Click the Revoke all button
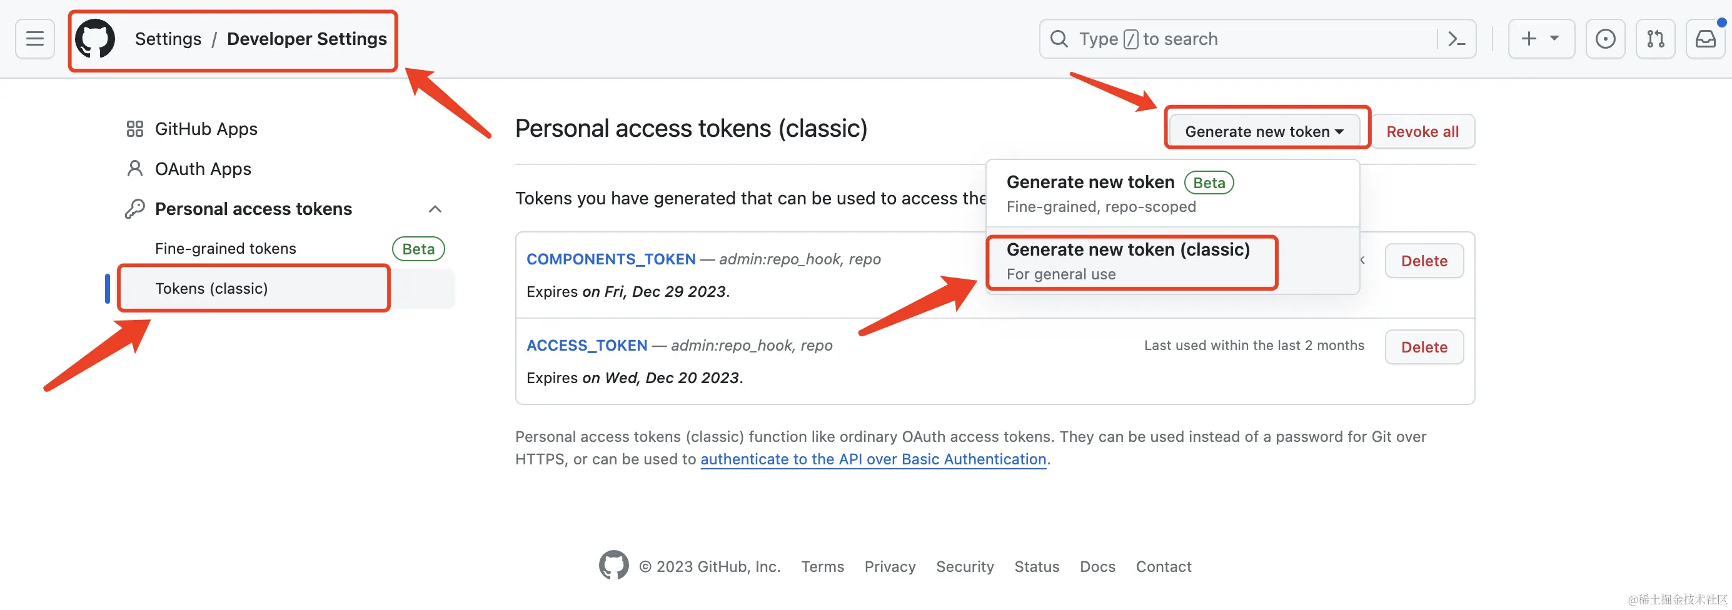This screenshot has width=1732, height=610. (x=1422, y=132)
